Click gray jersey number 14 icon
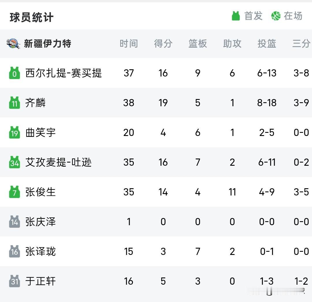312x302 pixels. click(14, 222)
